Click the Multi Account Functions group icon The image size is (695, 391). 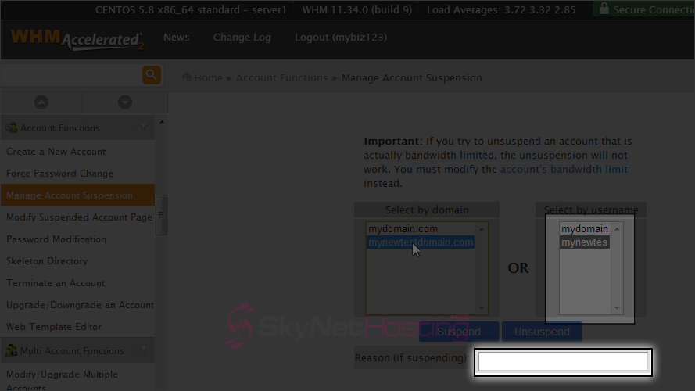(x=11, y=350)
